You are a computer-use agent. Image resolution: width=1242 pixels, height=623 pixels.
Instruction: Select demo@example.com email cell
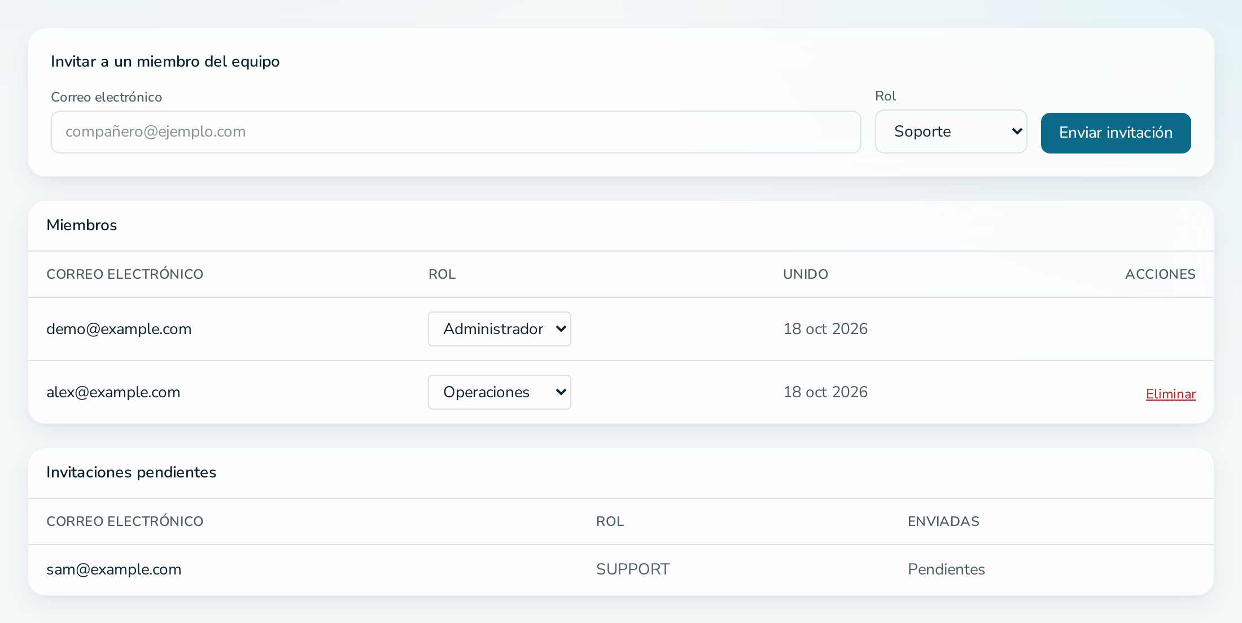(119, 329)
